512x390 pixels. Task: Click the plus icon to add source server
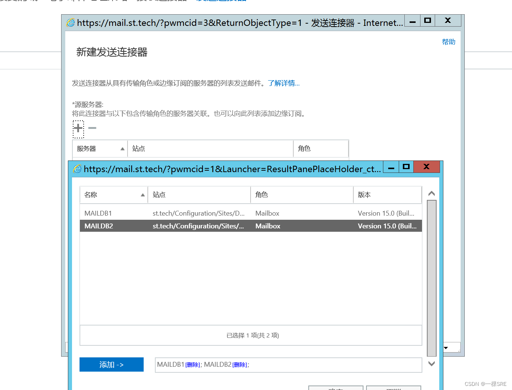tap(78, 128)
